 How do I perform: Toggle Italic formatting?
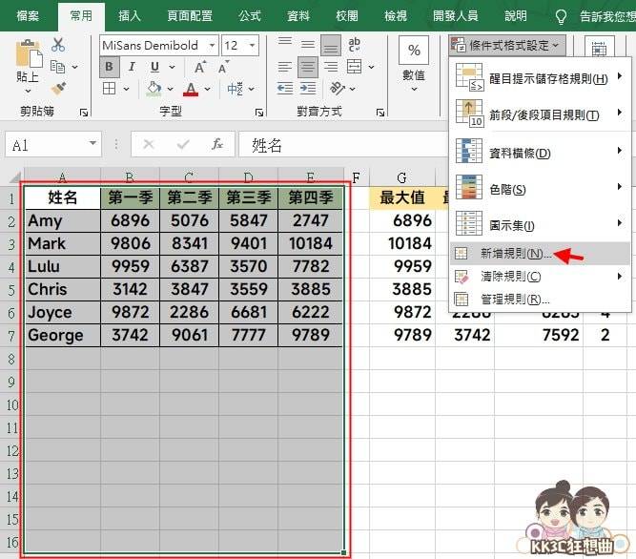pos(132,67)
